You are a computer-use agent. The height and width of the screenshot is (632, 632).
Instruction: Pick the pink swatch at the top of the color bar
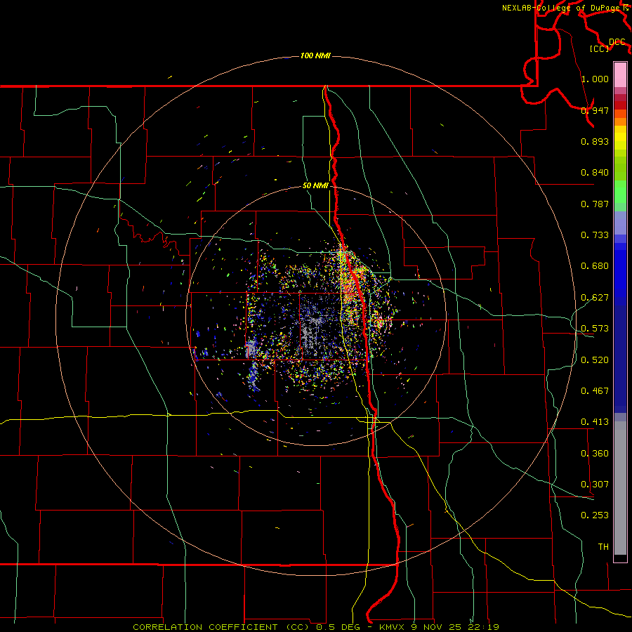[620, 75]
